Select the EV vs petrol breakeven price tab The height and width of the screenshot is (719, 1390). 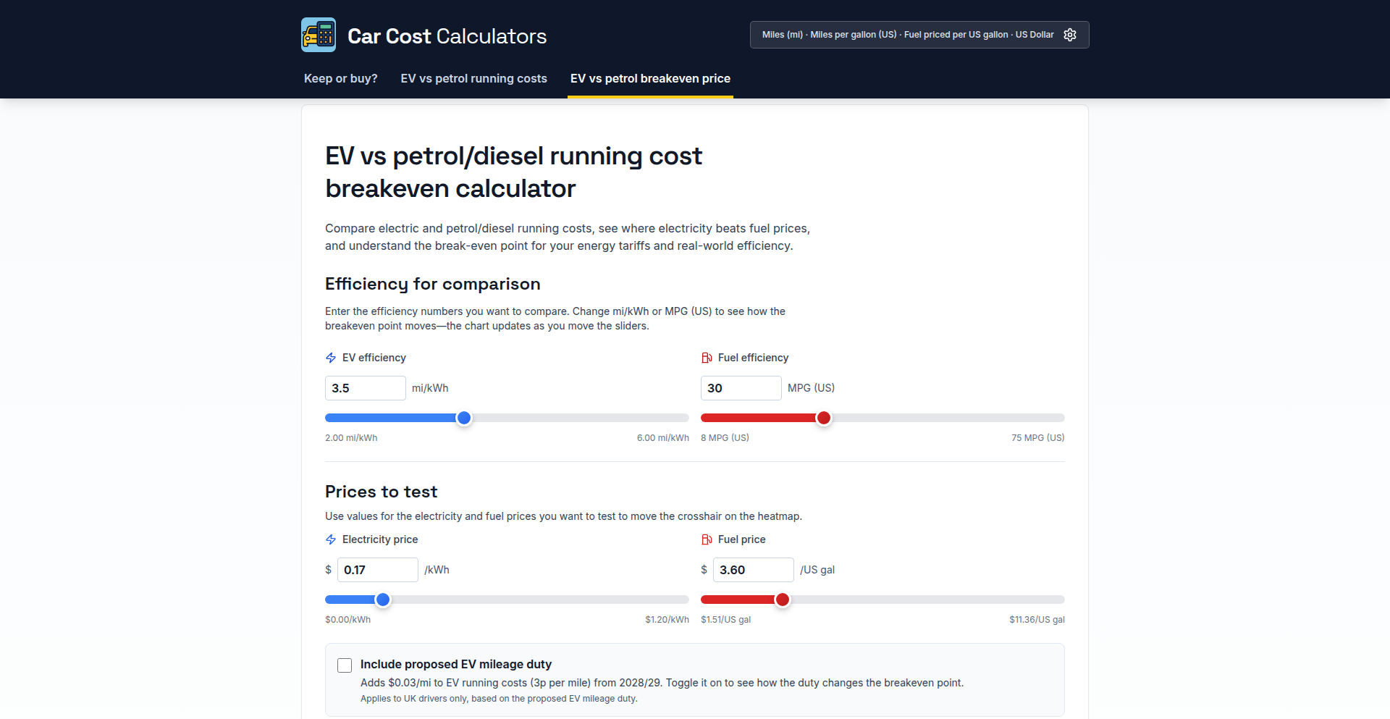tap(650, 78)
